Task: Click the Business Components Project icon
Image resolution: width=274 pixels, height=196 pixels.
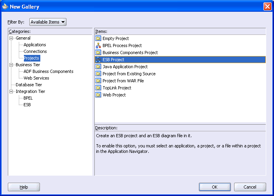Action: pyautogui.click(x=98, y=52)
